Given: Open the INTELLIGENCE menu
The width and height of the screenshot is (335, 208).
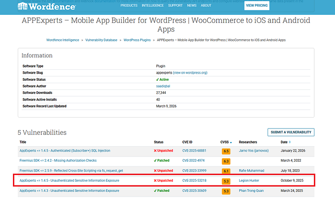Looking at the screenshot, I should (x=153, y=5).
